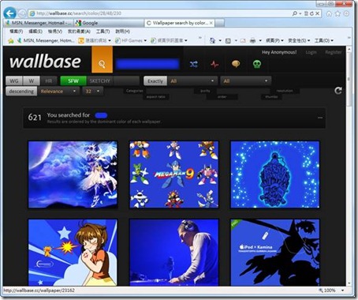The image size is (358, 300).
Task: Open a new blank tab
Action: point(220,23)
